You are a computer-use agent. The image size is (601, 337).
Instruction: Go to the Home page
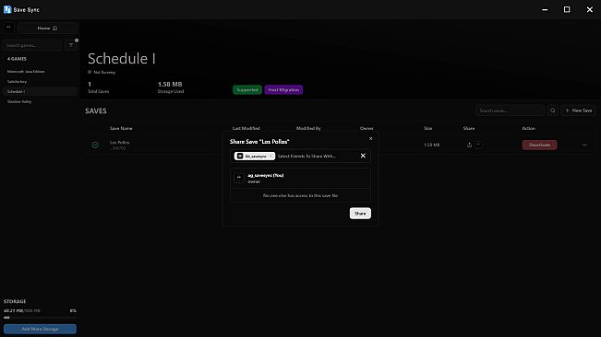47,28
